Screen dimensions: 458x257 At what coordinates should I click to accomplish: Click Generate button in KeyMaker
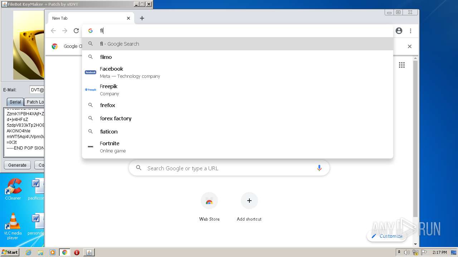tap(17, 165)
